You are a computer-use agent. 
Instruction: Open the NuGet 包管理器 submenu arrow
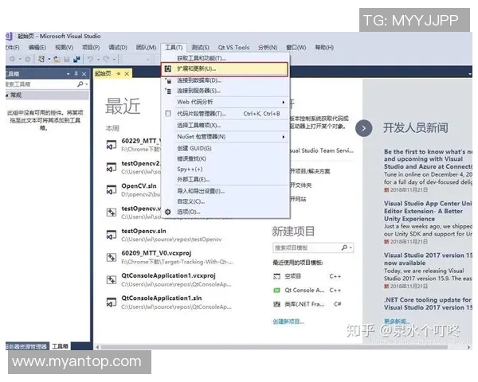click(x=283, y=137)
